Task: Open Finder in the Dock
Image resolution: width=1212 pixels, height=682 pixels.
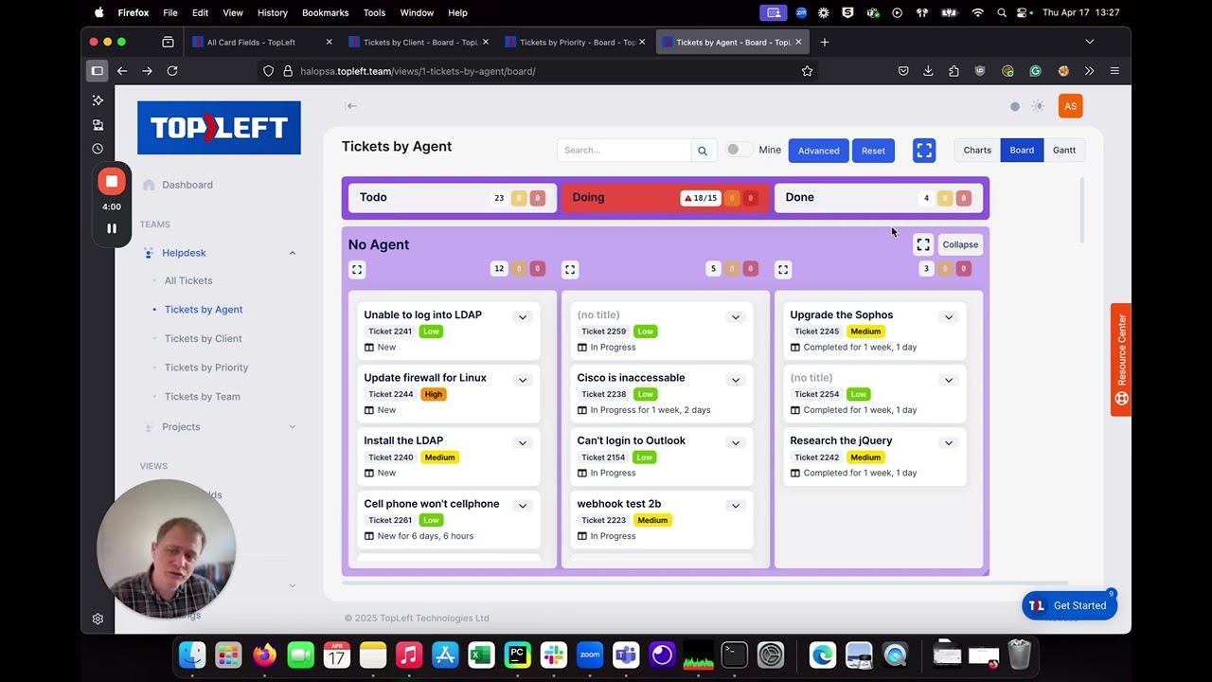Action: coord(192,655)
